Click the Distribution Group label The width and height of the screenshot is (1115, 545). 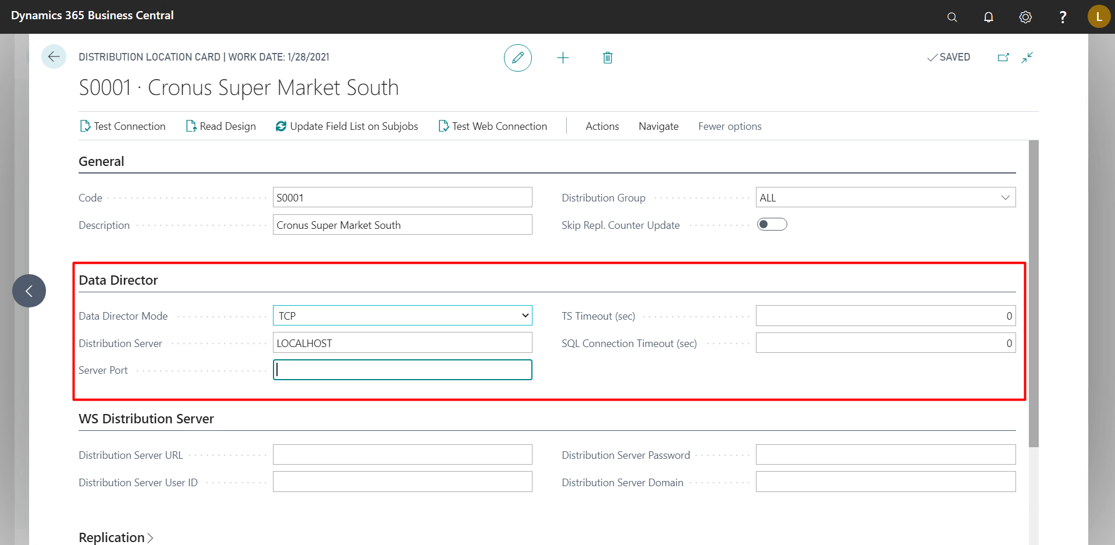pyautogui.click(x=603, y=198)
